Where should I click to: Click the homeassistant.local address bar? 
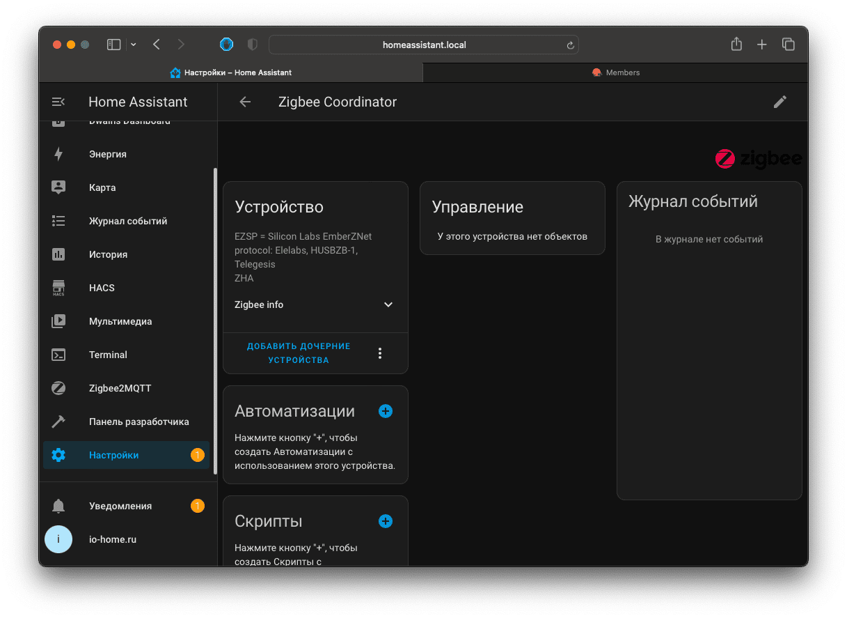click(x=423, y=45)
